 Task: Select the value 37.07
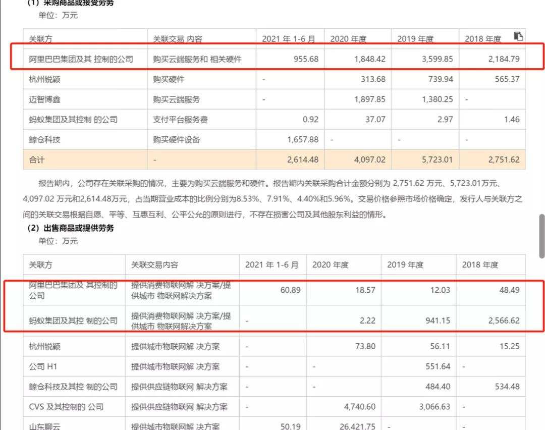[375, 120]
